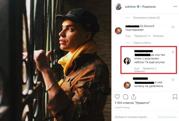Viewport: 179px width, 121px height.
Task: Expand 'Посмотреть ответы (1)' replies
Action: (146, 18)
